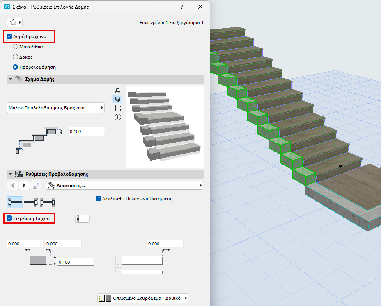Select the 2D symbol preview icon
Image resolution: width=381 pixels, height=306 pixels.
118,91
